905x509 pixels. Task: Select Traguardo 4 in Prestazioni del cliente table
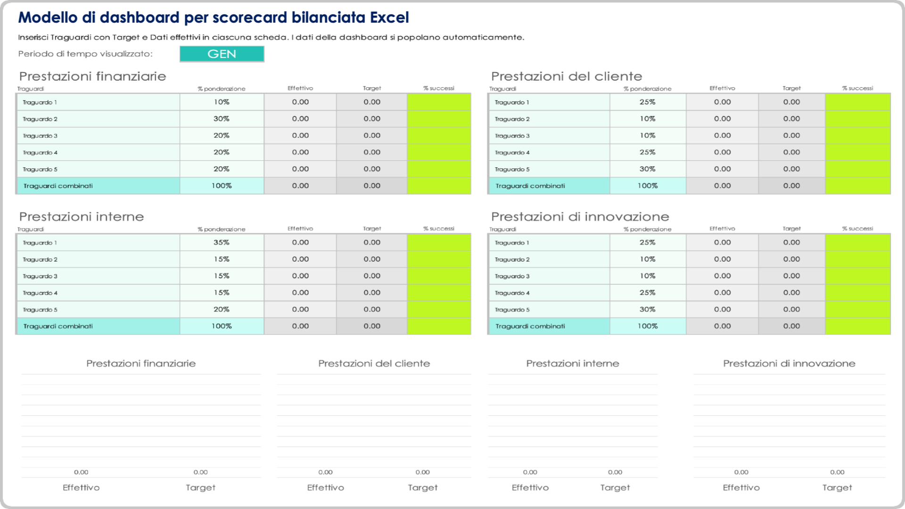click(x=549, y=152)
